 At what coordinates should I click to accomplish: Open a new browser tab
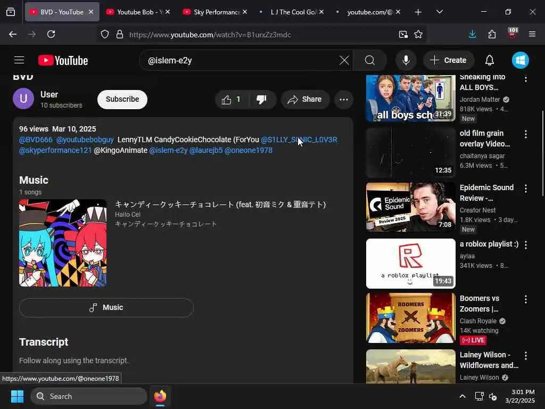pos(418,12)
